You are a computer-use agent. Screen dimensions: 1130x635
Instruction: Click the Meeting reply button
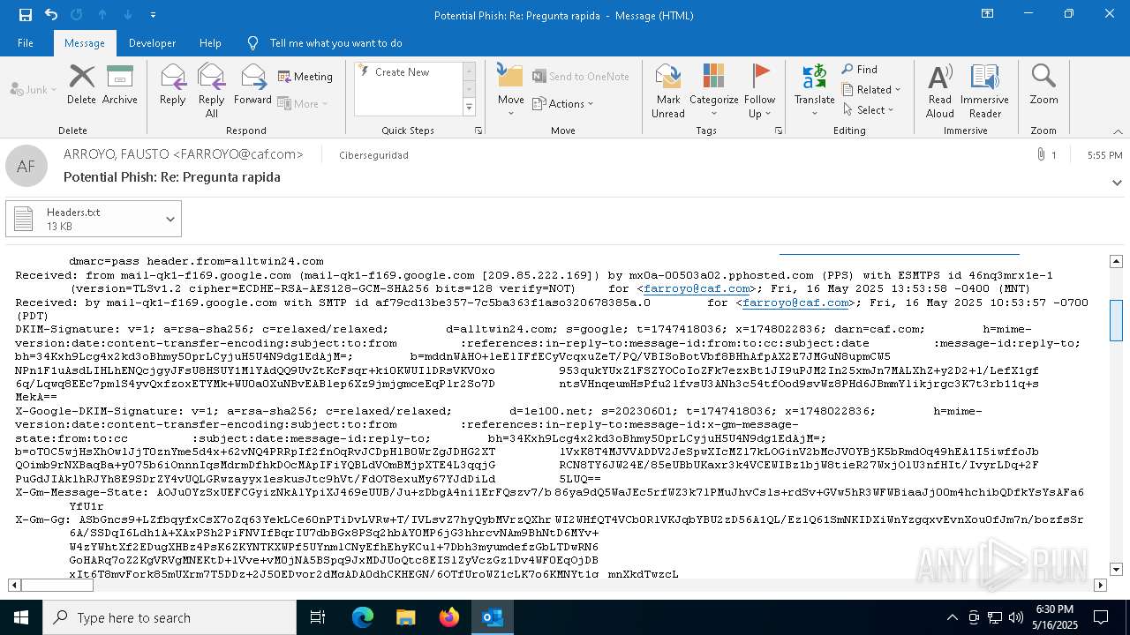pos(305,77)
